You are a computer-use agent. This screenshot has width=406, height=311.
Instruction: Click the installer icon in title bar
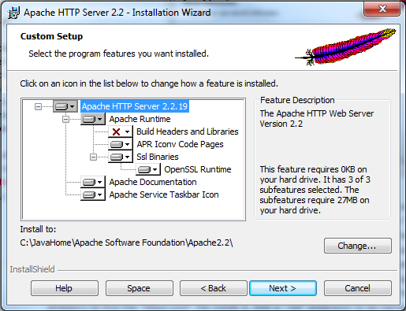point(13,13)
